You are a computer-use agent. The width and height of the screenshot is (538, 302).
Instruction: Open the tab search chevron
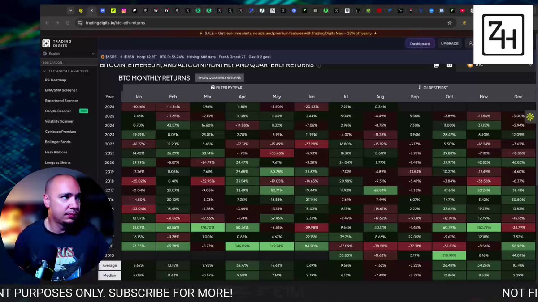[70, 10]
